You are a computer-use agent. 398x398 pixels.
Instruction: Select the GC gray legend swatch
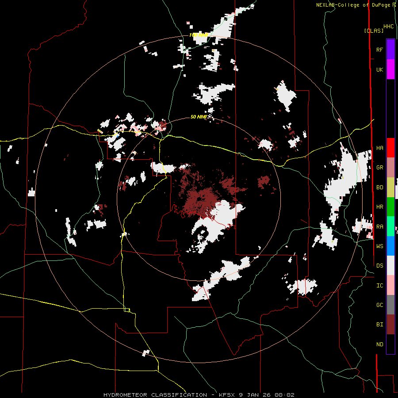point(390,305)
